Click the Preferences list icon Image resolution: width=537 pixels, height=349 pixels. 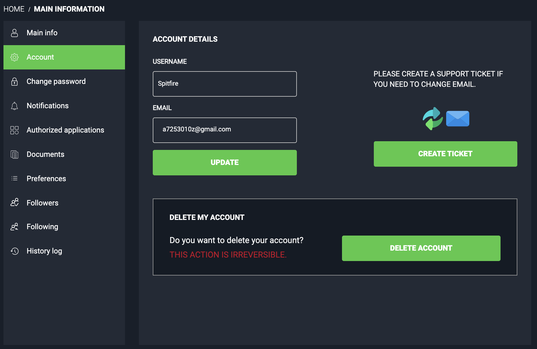[x=14, y=179]
